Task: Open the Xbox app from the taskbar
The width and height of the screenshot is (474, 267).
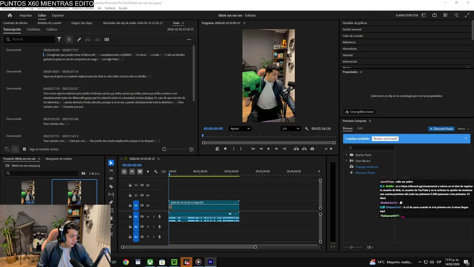Action: coord(150,262)
